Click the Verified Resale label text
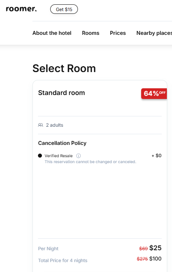The width and height of the screenshot is (172, 272). point(59,156)
